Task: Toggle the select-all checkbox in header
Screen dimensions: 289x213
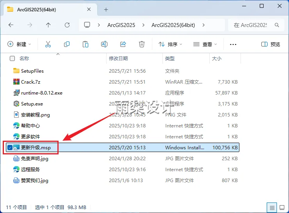Action: (12, 59)
